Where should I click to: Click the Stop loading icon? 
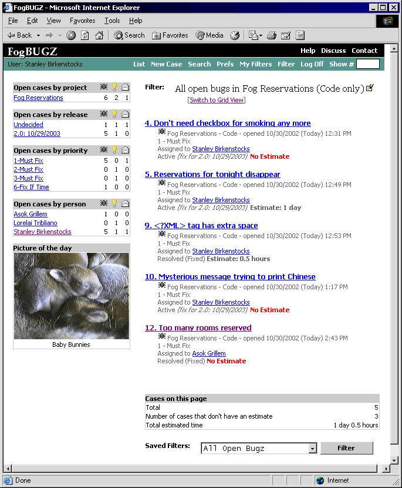pos(71,35)
